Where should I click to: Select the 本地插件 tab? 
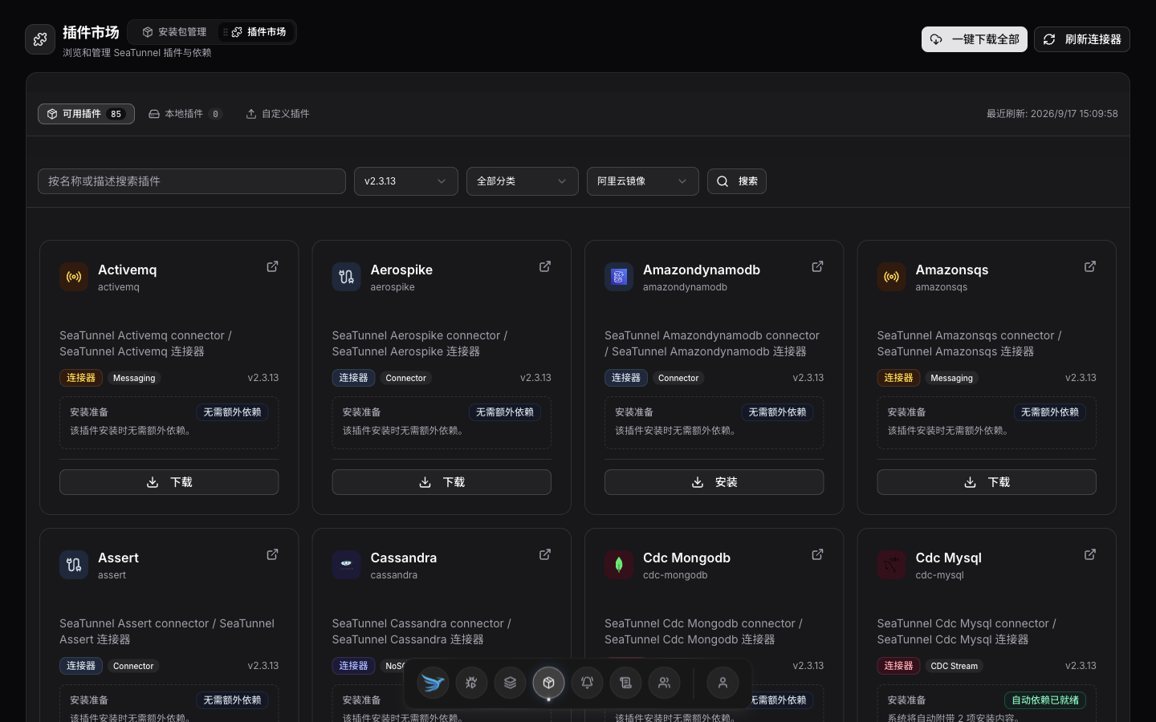click(x=185, y=114)
